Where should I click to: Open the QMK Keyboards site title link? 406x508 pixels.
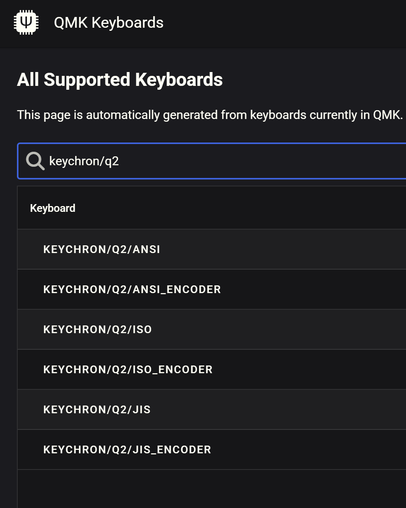109,23
